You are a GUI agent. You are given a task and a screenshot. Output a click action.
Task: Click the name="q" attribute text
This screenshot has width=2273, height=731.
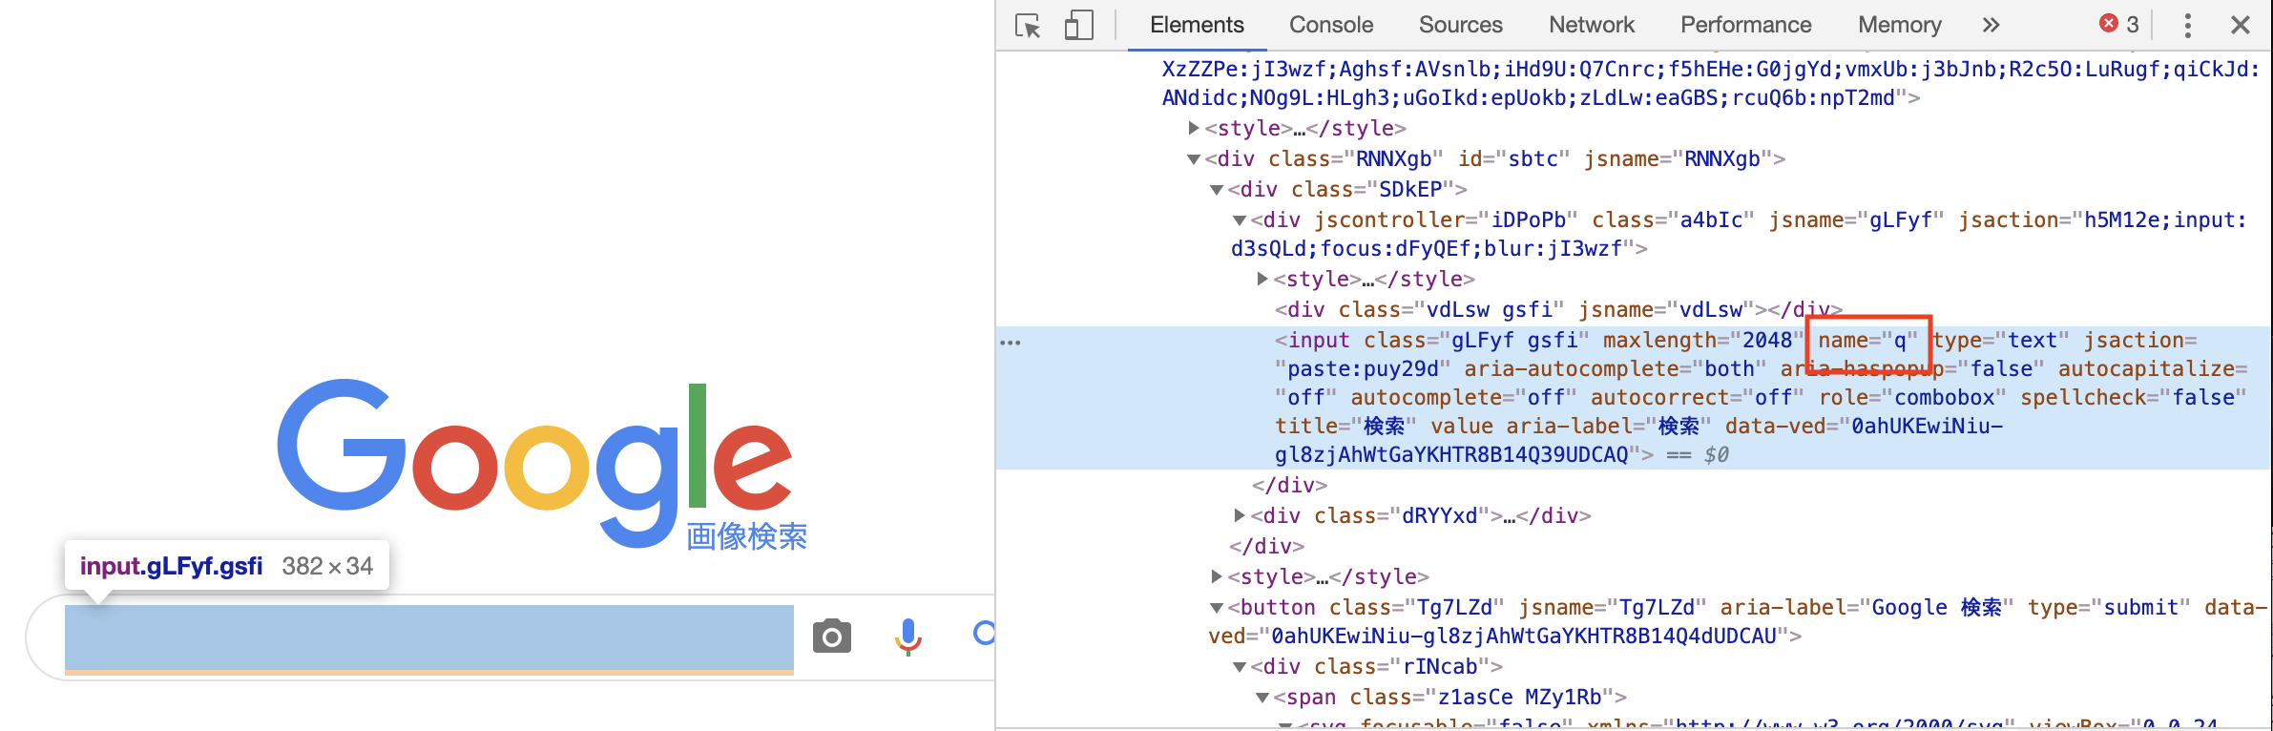(x=1867, y=341)
